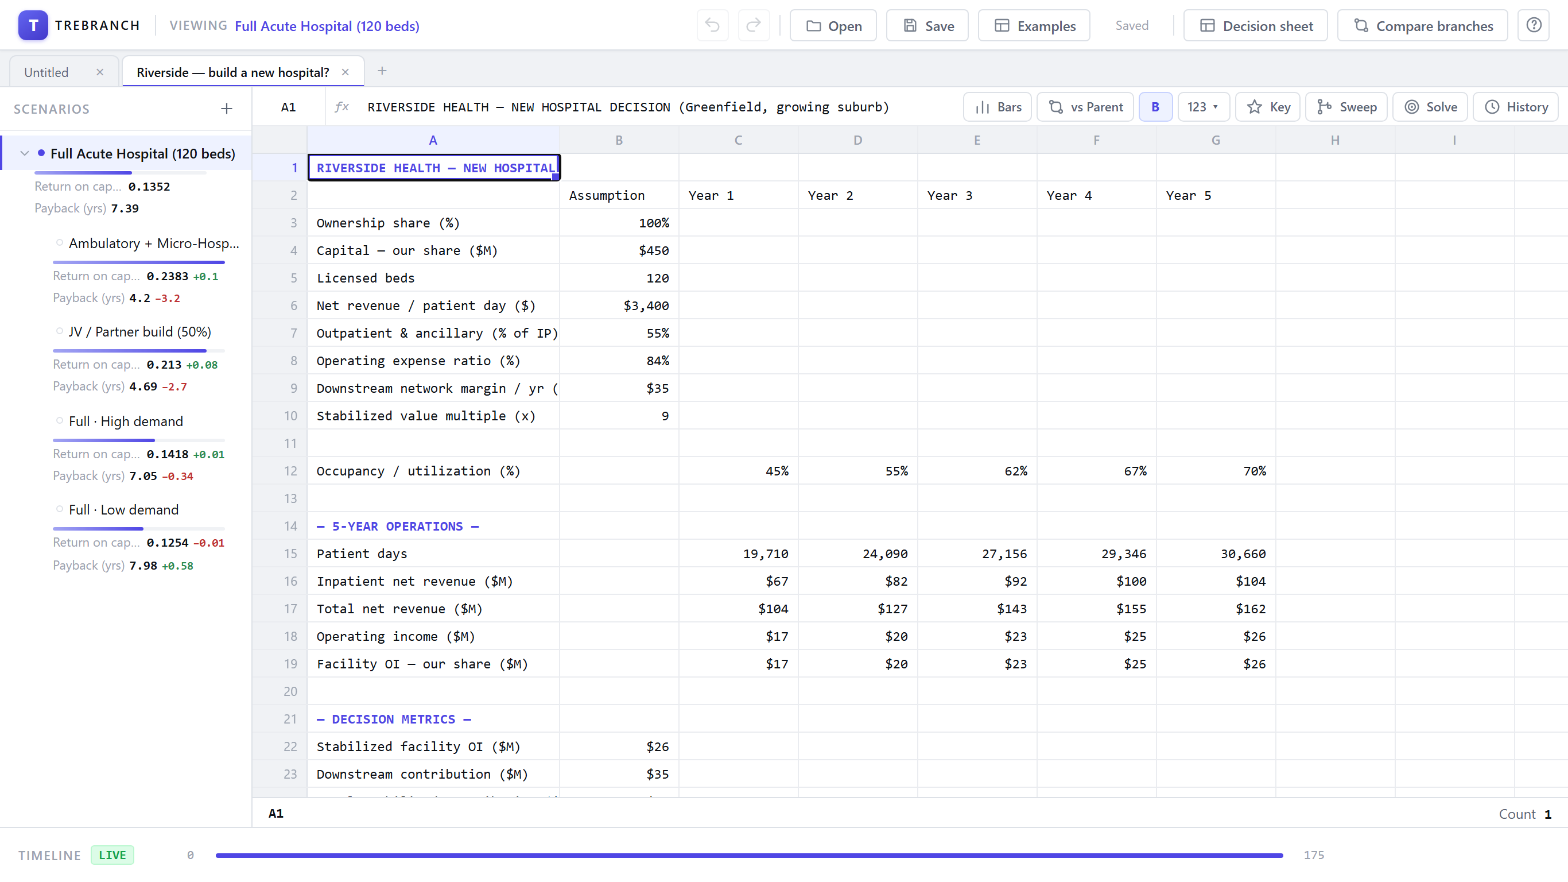Viewport: 1568px width, 882px height.
Task: Click the Year 2 column label
Action: click(x=857, y=195)
